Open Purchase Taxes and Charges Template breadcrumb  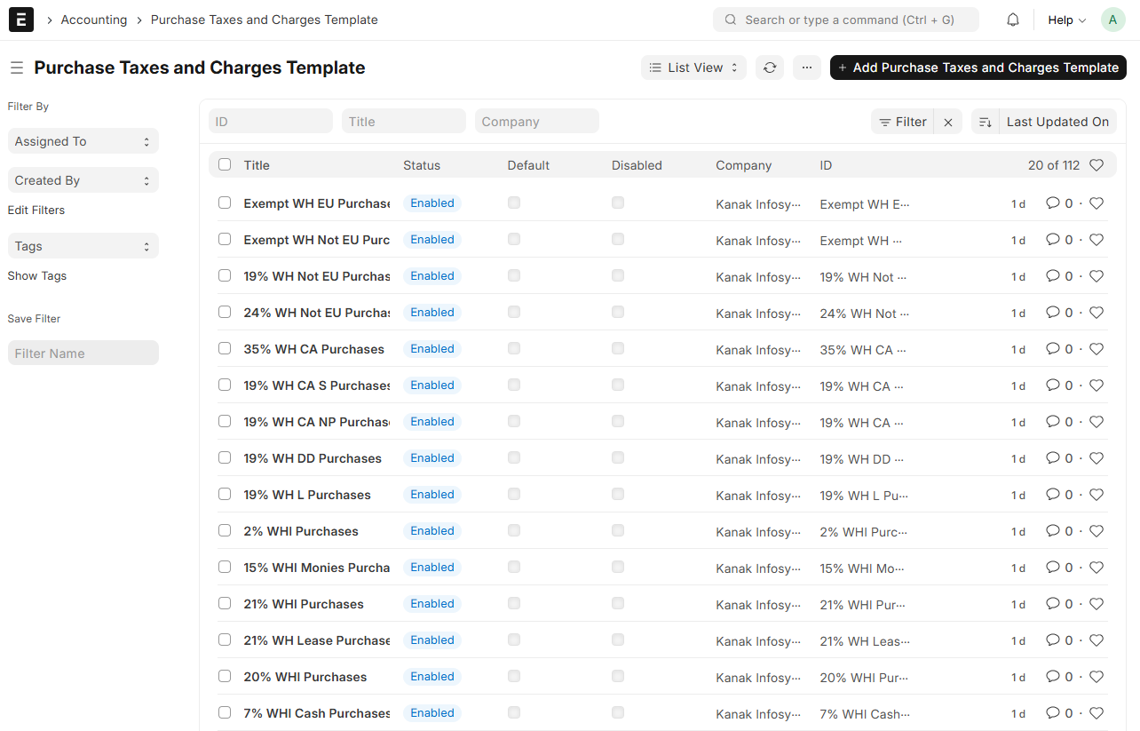(265, 20)
